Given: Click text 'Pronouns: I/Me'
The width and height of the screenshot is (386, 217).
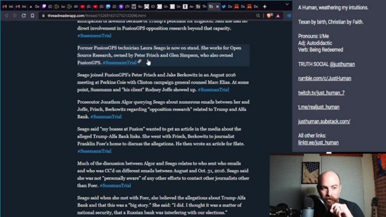Looking at the screenshot, I should pyautogui.click(x=314, y=36).
